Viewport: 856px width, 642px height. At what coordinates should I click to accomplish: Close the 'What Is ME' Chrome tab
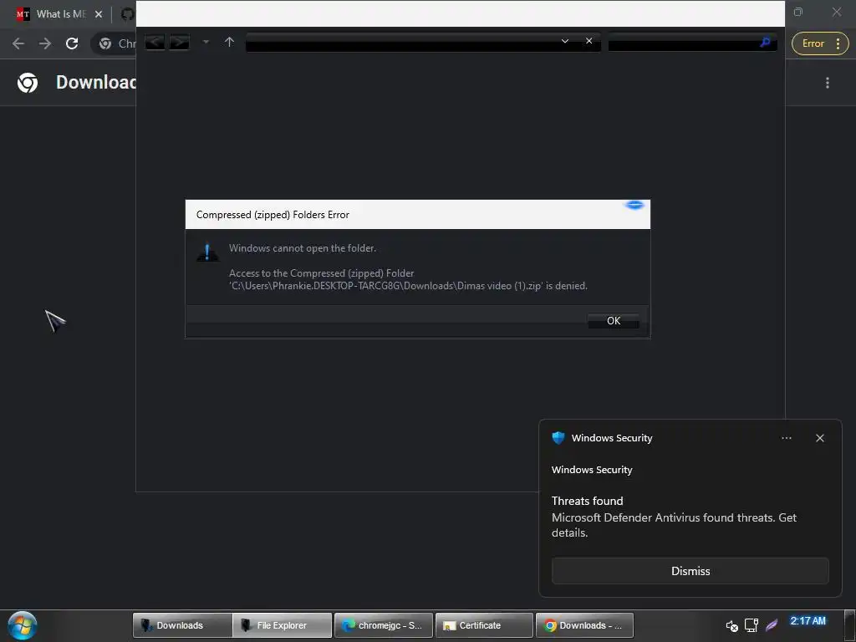[x=99, y=14]
